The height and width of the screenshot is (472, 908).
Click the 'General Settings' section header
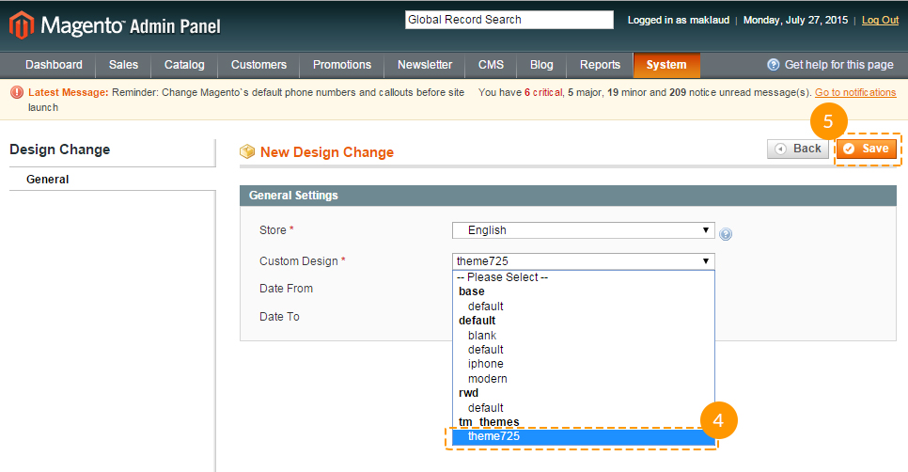[293, 196]
